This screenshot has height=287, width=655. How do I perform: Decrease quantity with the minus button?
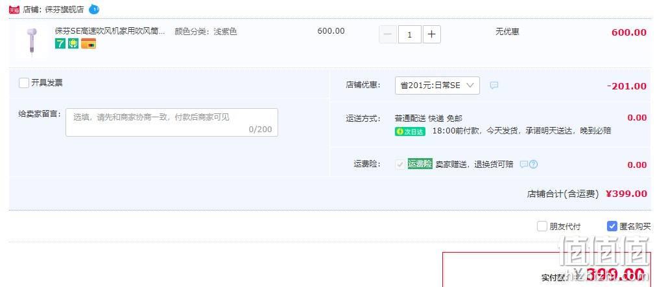[388, 34]
